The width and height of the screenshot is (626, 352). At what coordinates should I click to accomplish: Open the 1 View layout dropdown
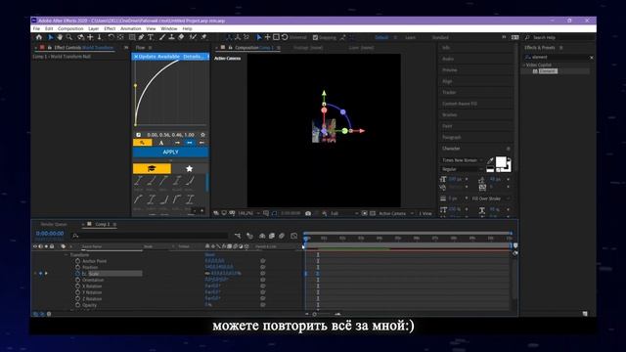pos(425,213)
